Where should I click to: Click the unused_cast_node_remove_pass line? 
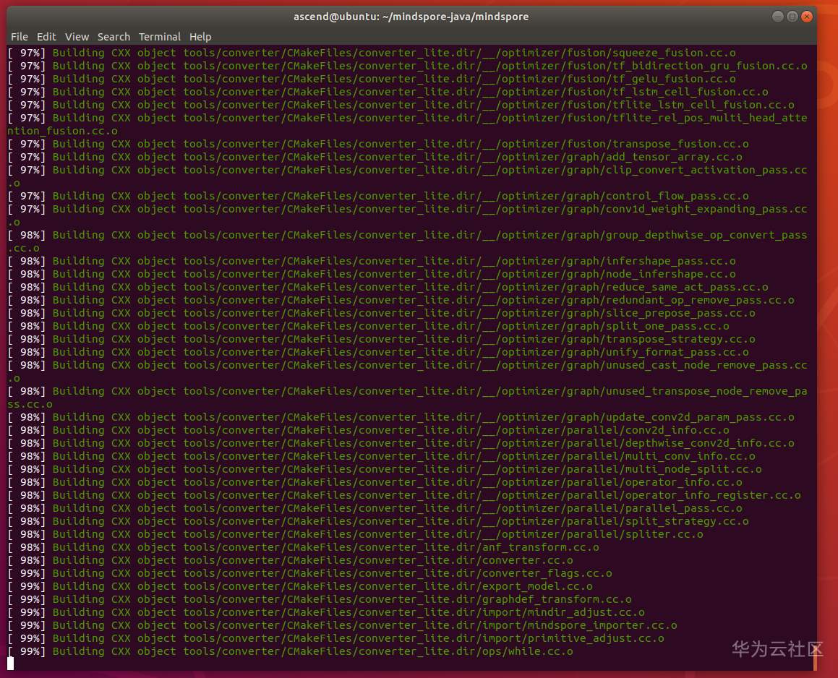pos(407,372)
